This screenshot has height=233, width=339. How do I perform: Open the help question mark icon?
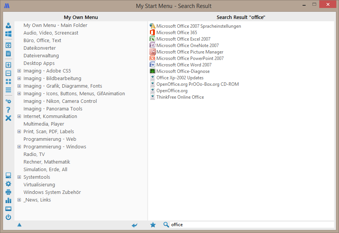click(8, 110)
